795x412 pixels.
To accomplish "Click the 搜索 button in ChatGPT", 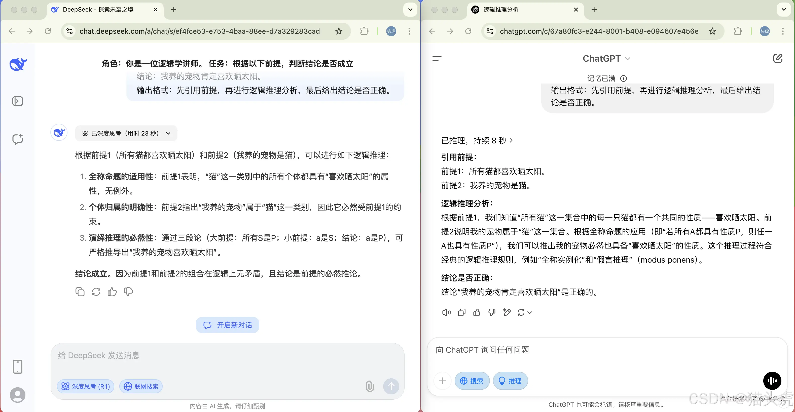I will (x=472, y=381).
